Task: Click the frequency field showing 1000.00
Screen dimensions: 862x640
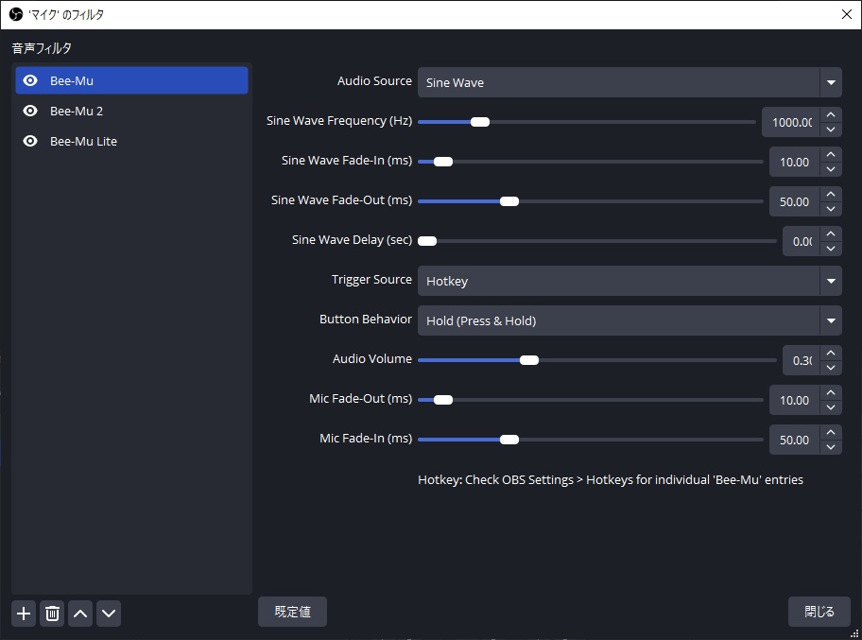Action: click(x=791, y=122)
